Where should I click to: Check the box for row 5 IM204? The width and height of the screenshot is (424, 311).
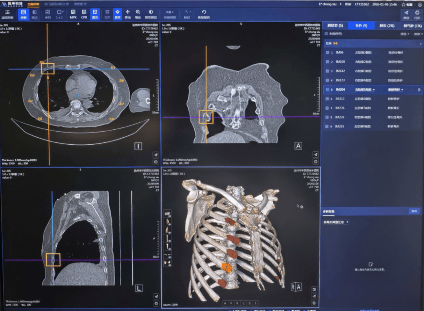tap(327, 90)
